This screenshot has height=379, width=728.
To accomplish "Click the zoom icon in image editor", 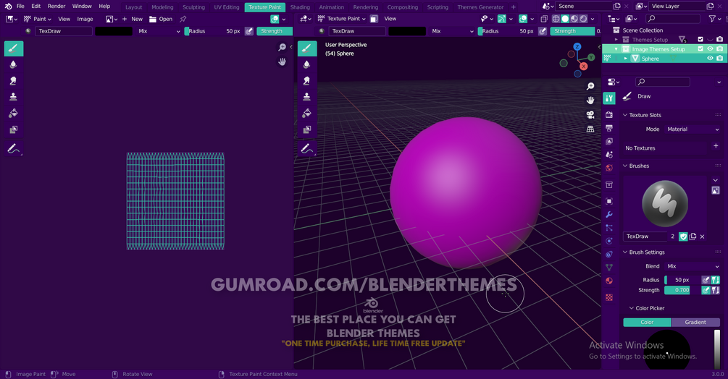I will (282, 47).
